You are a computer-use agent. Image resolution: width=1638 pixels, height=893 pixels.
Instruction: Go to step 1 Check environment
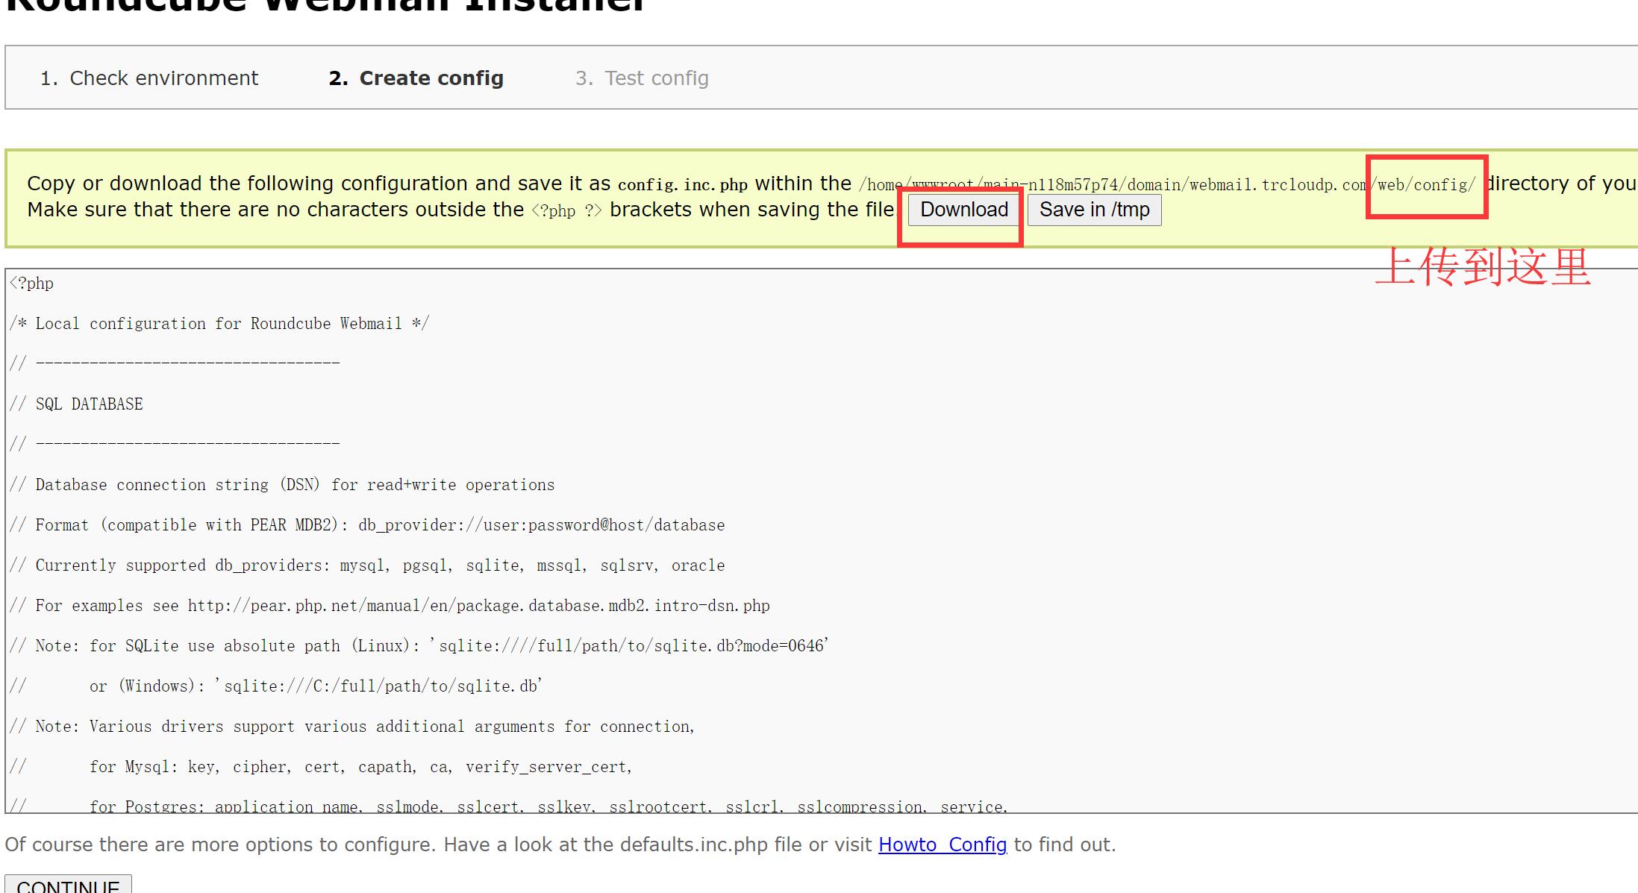[149, 78]
